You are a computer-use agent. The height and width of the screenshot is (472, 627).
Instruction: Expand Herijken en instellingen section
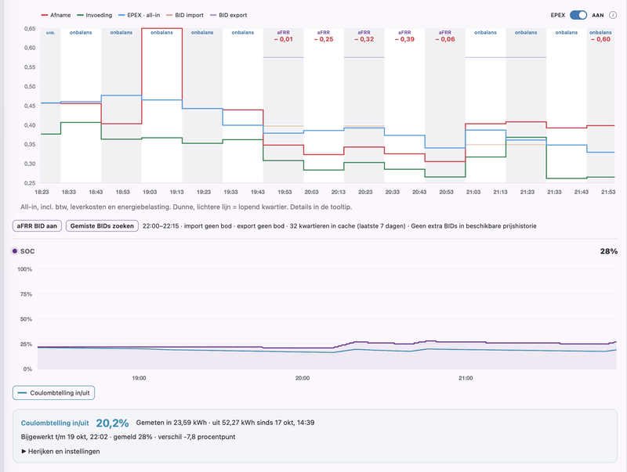pyautogui.click(x=61, y=451)
